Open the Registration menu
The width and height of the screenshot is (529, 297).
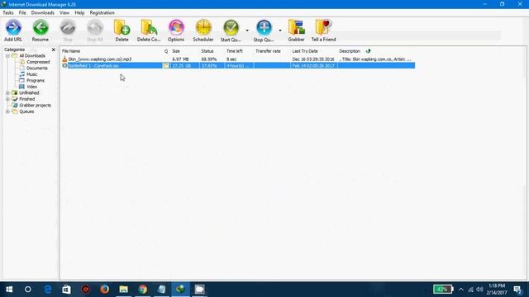pos(102,13)
